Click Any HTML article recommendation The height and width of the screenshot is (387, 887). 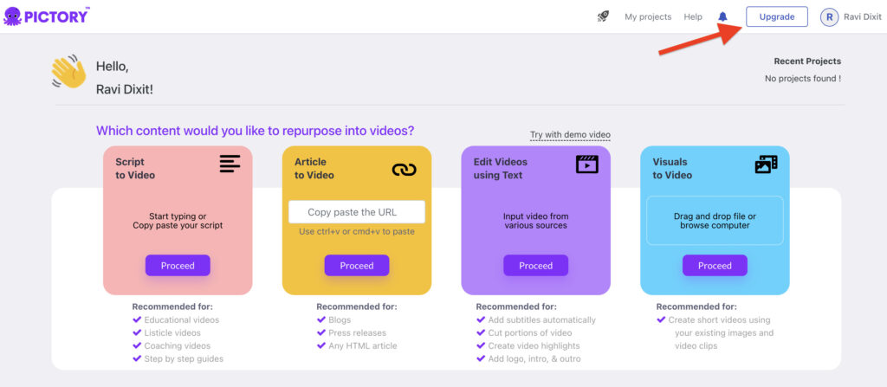tap(363, 345)
